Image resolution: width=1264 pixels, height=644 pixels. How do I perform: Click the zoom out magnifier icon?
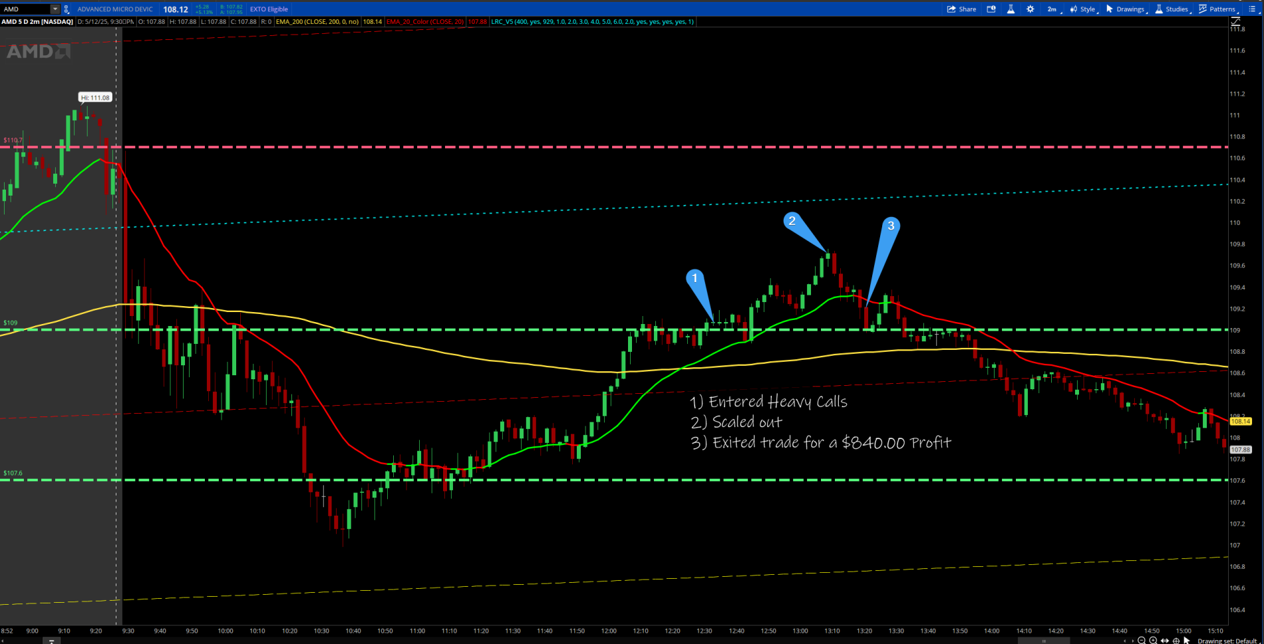[x=1141, y=640]
